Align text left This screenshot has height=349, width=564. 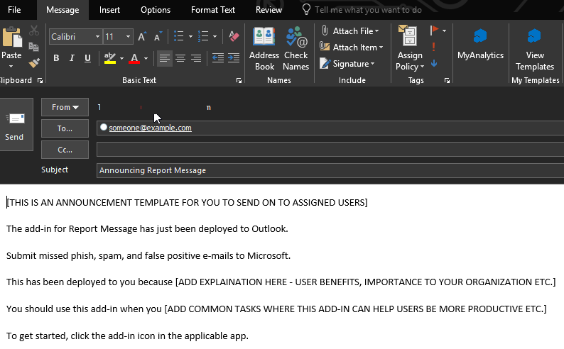pos(165,58)
